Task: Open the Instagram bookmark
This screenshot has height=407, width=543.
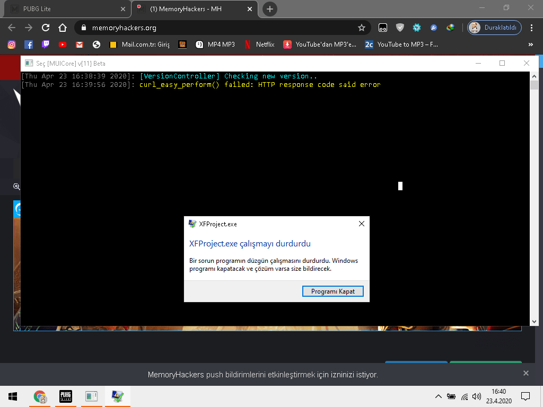Action: pyautogui.click(x=12, y=45)
